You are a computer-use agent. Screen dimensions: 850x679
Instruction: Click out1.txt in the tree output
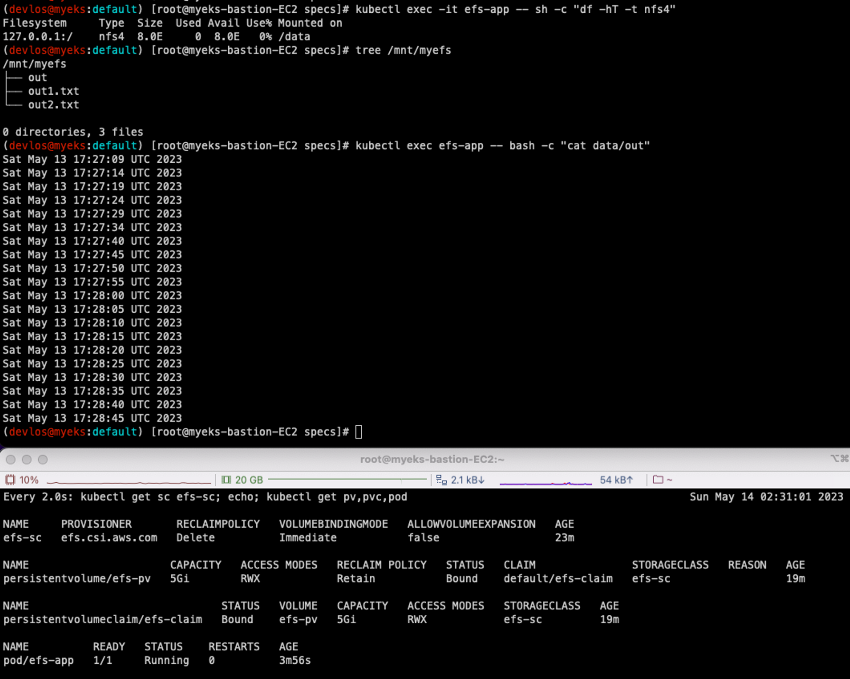pyautogui.click(x=54, y=91)
